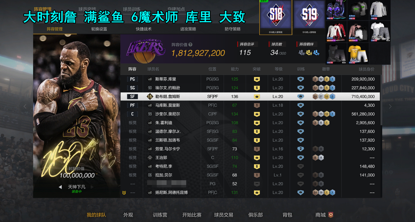Click the breakthrough 6 icon for 考特尼.李
Viewport: 415px width, 222px height.
tap(256, 166)
